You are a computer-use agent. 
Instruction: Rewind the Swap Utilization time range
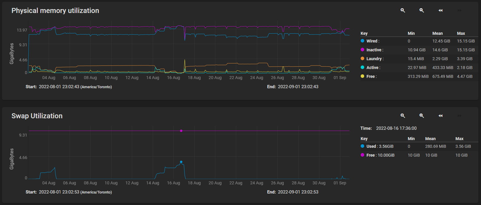click(x=440, y=116)
